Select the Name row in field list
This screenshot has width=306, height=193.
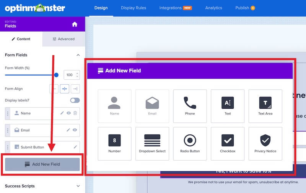point(42,113)
